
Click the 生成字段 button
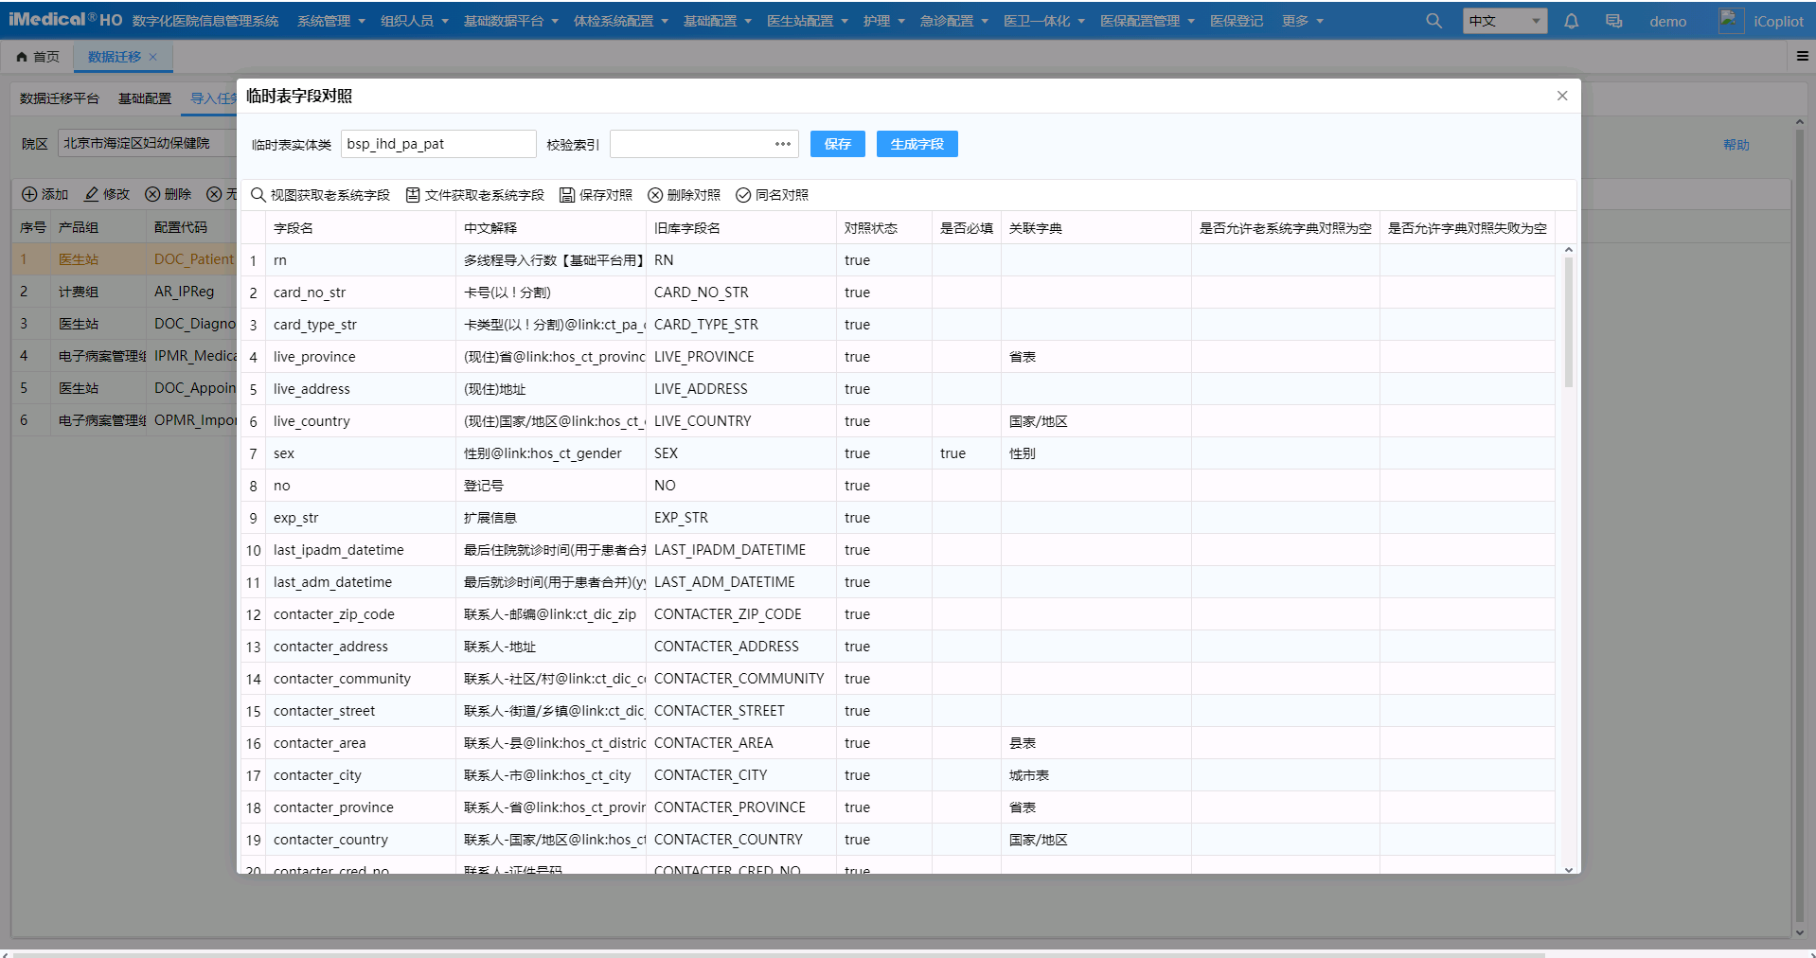[x=917, y=144]
